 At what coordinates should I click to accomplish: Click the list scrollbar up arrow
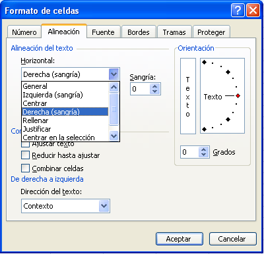(x=114, y=87)
